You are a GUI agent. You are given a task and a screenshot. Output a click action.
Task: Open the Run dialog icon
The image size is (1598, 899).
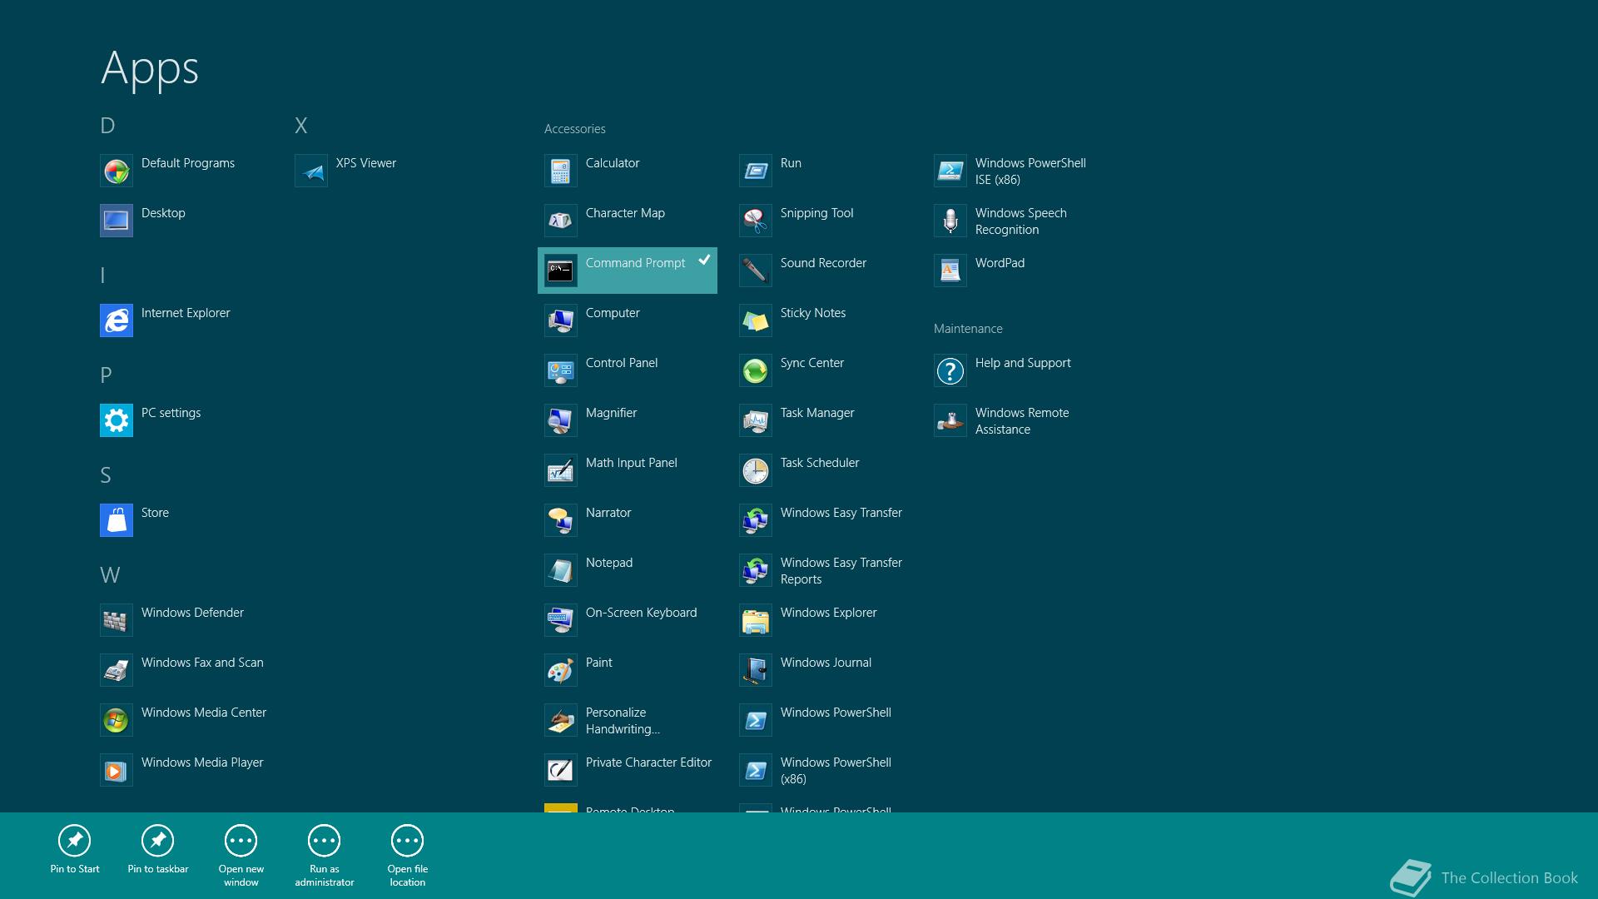tap(755, 171)
